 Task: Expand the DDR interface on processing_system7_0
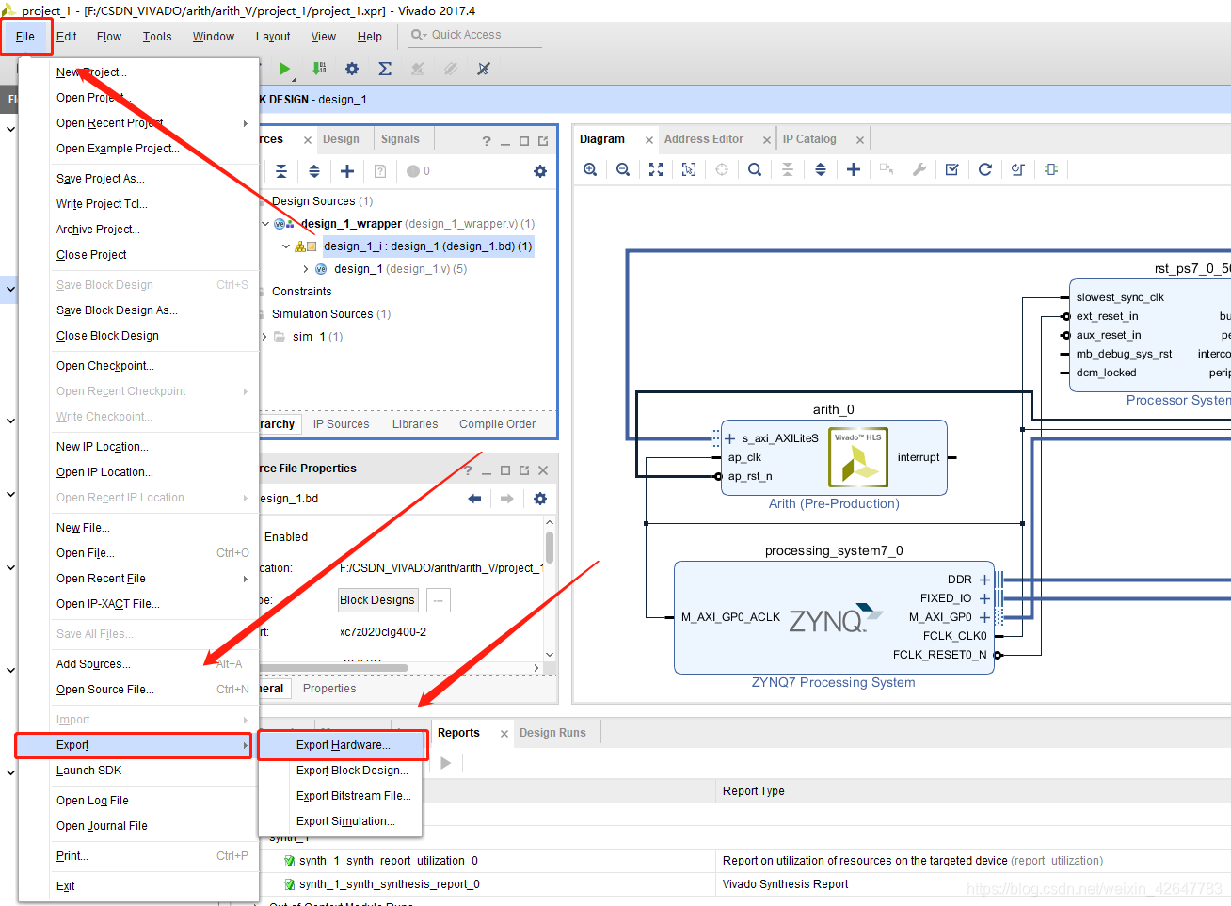coord(984,580)
